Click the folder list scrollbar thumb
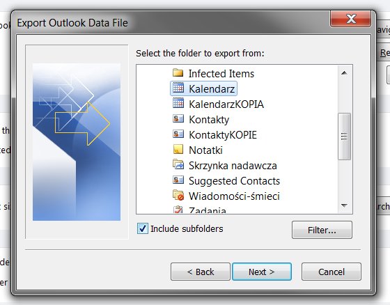The height and width of the screenshot is (305, 390). point(345,136)
